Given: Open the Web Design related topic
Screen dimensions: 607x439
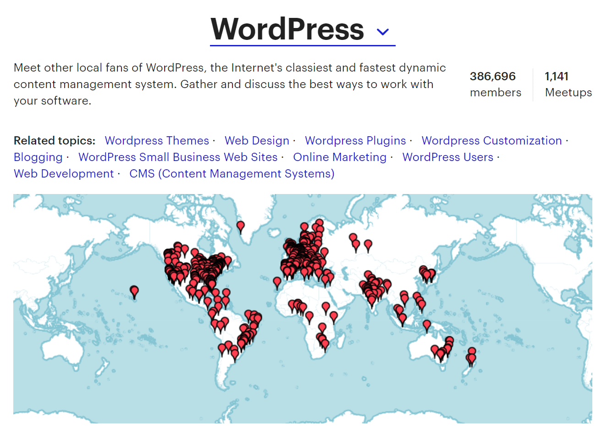Looking at the screenshot, I should [257, 141].
